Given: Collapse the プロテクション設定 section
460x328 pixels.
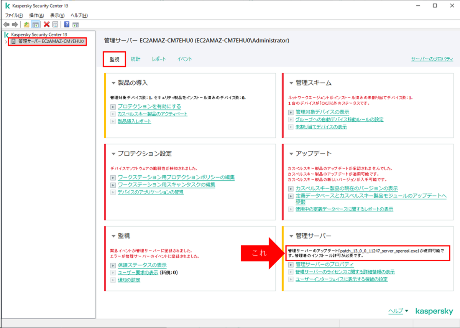Looking at the screenshot, I should coord(113,154).
